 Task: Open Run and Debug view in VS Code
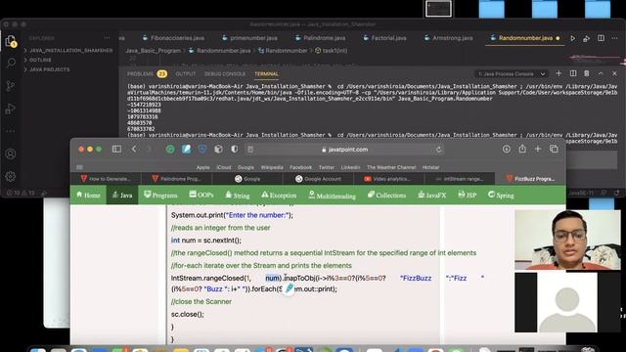pyautogui.click(x=11, y=109)
